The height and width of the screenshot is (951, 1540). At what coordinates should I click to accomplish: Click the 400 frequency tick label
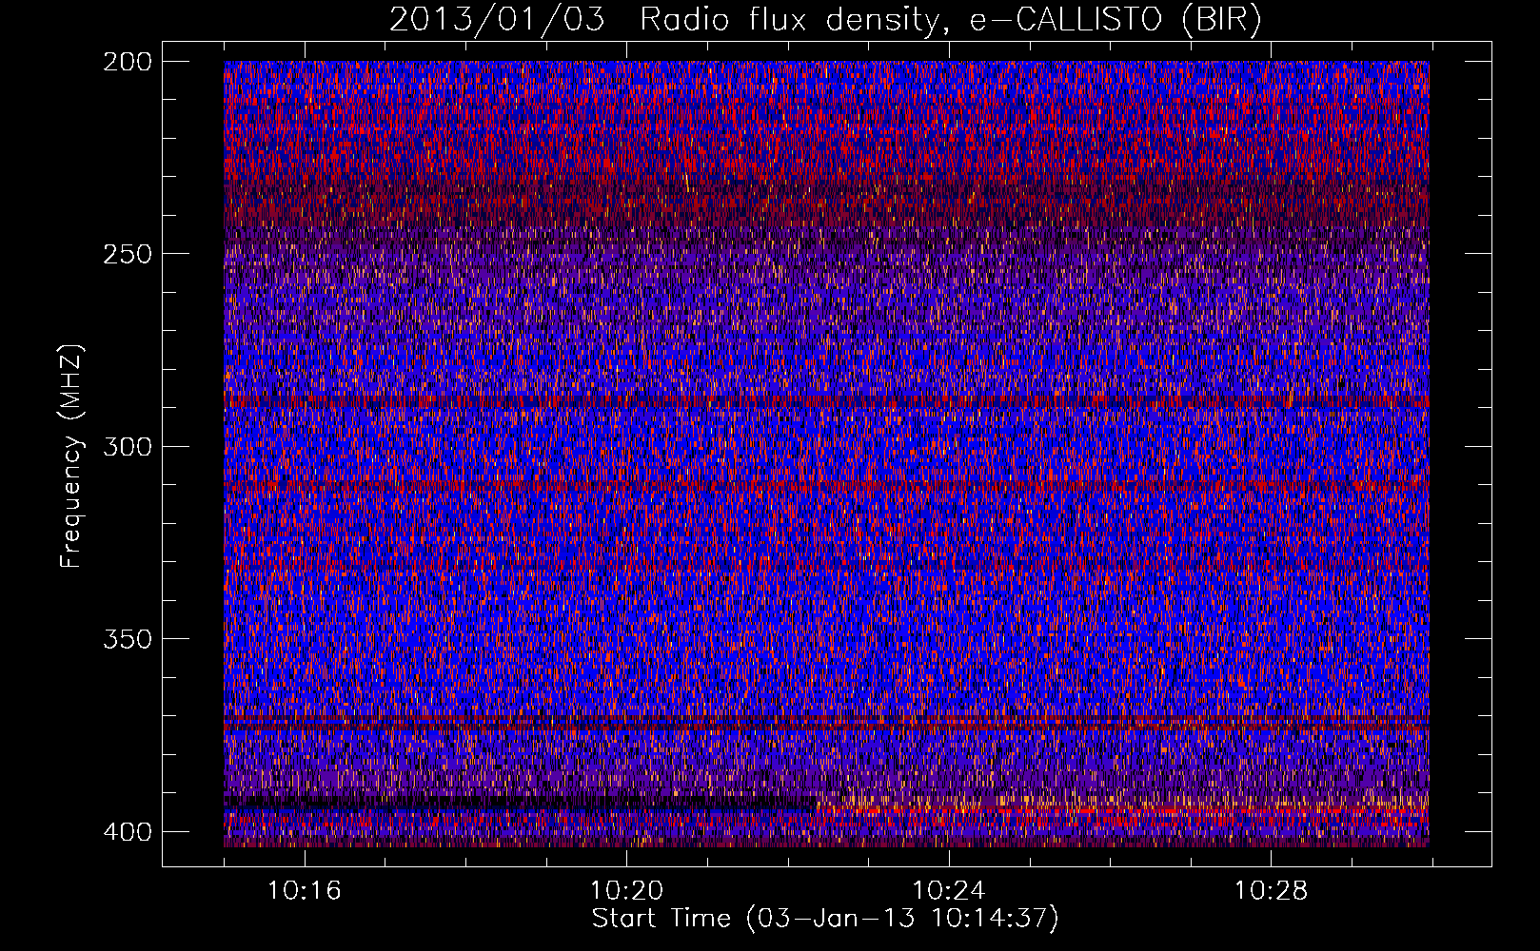pos(128,832)
